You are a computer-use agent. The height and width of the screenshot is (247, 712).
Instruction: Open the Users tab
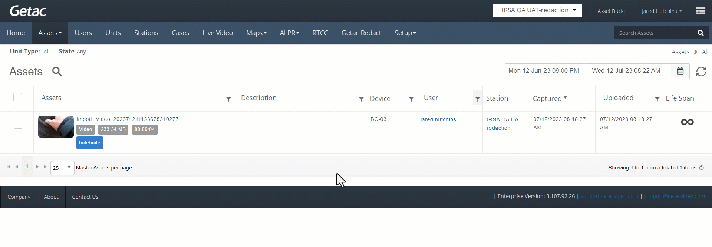point(83,33)
